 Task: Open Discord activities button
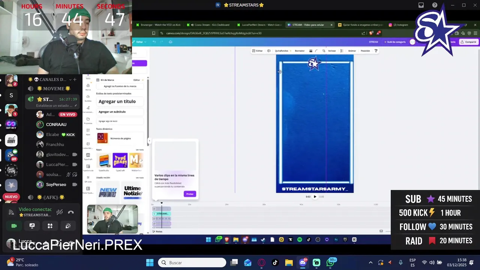(x=50, y=226)
